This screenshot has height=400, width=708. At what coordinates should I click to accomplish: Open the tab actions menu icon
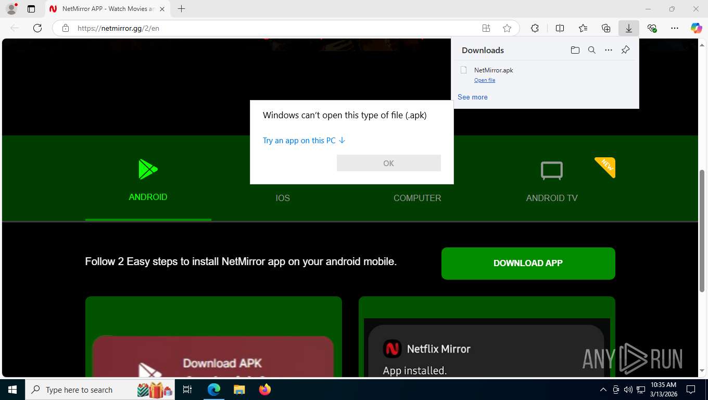31,9
